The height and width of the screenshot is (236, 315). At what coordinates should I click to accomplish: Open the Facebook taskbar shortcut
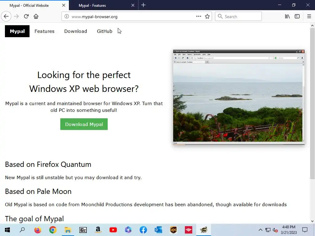143,230
